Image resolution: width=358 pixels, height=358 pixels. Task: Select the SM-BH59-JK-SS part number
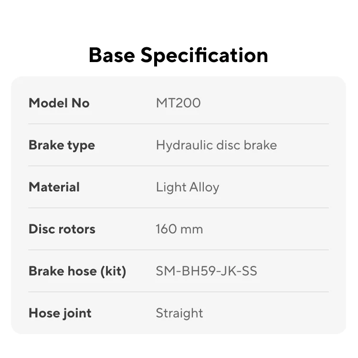tap(207, 271)
